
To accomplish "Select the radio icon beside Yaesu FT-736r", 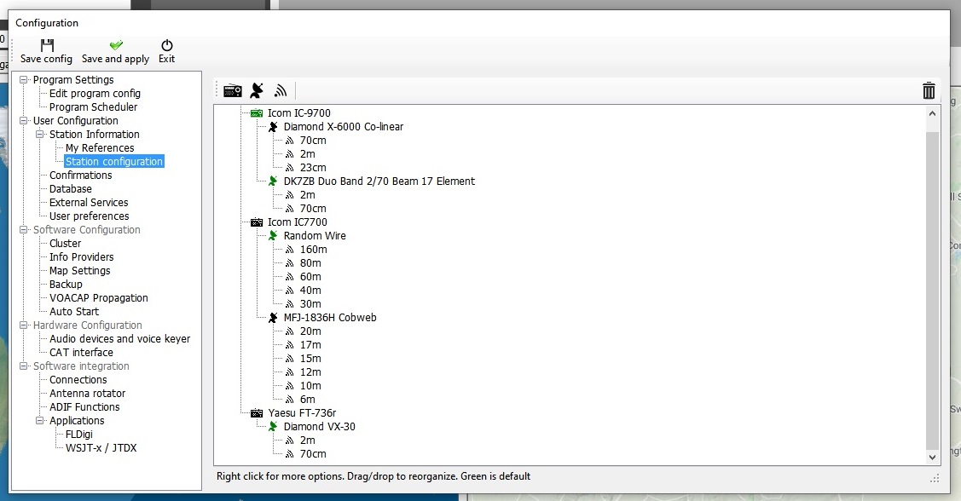I will (257, 413).
